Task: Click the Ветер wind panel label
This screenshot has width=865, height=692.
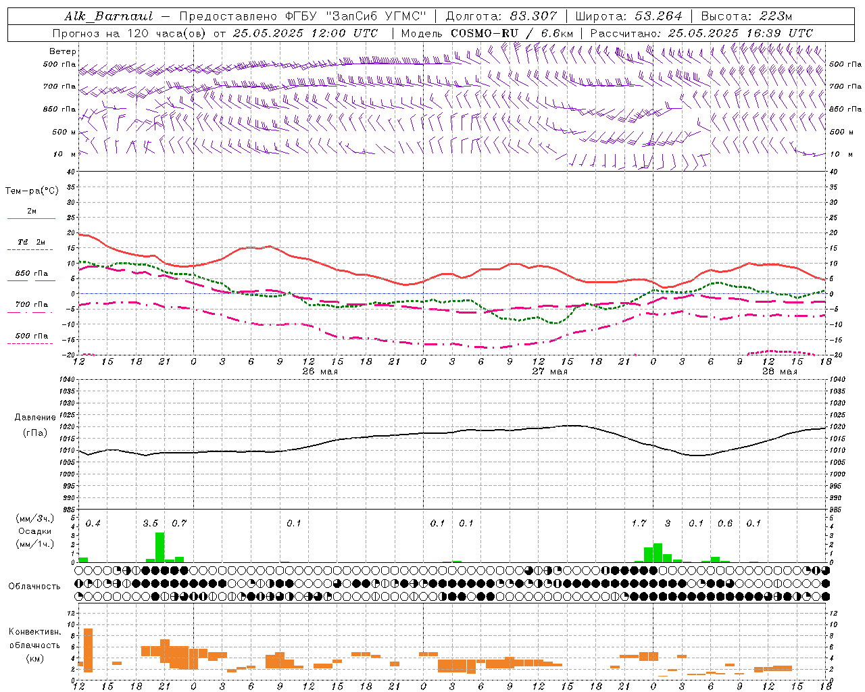Action: tap(63, 51)
